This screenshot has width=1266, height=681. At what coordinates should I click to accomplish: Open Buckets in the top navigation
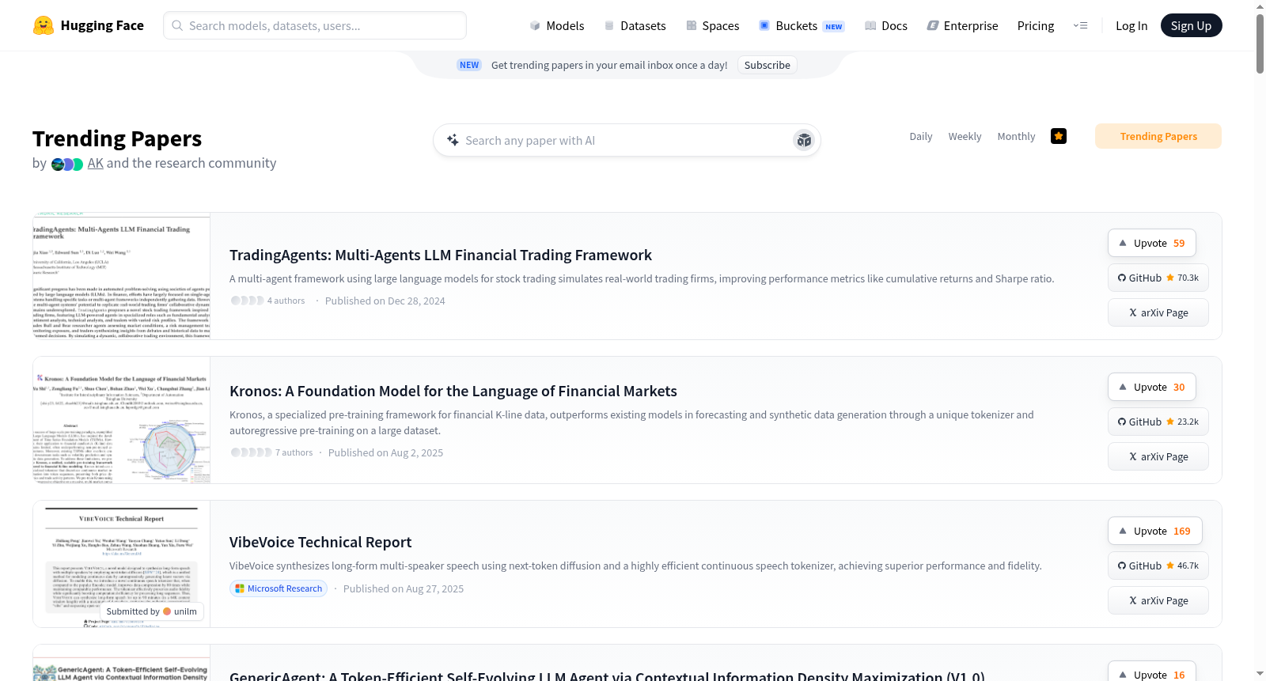tap(802, 25)
